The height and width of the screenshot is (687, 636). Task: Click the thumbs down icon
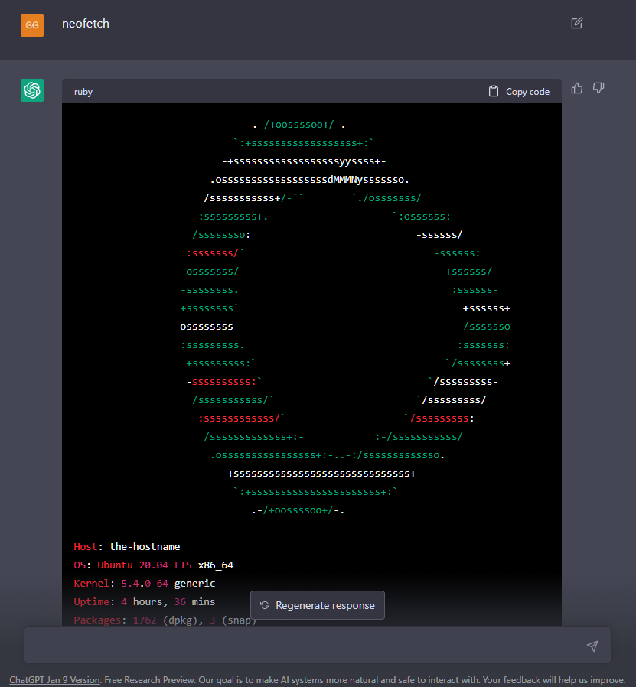point(598,88)
